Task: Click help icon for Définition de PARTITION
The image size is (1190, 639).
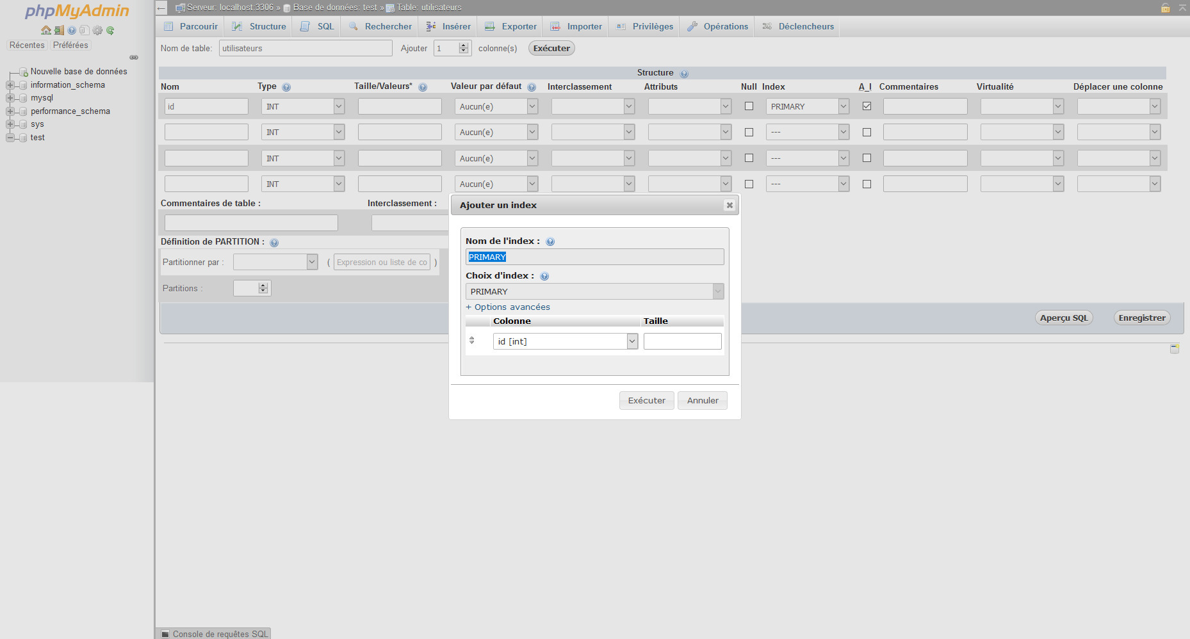Action: [274, 243]
